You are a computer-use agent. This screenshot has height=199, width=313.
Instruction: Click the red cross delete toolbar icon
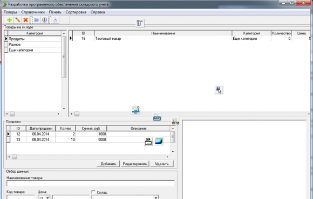[25, 20]
